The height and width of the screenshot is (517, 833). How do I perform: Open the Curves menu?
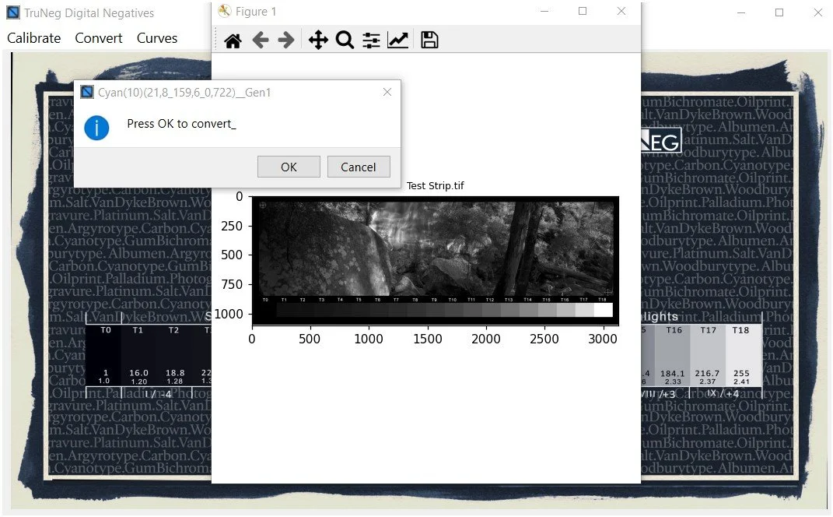(x=156, y=38)
